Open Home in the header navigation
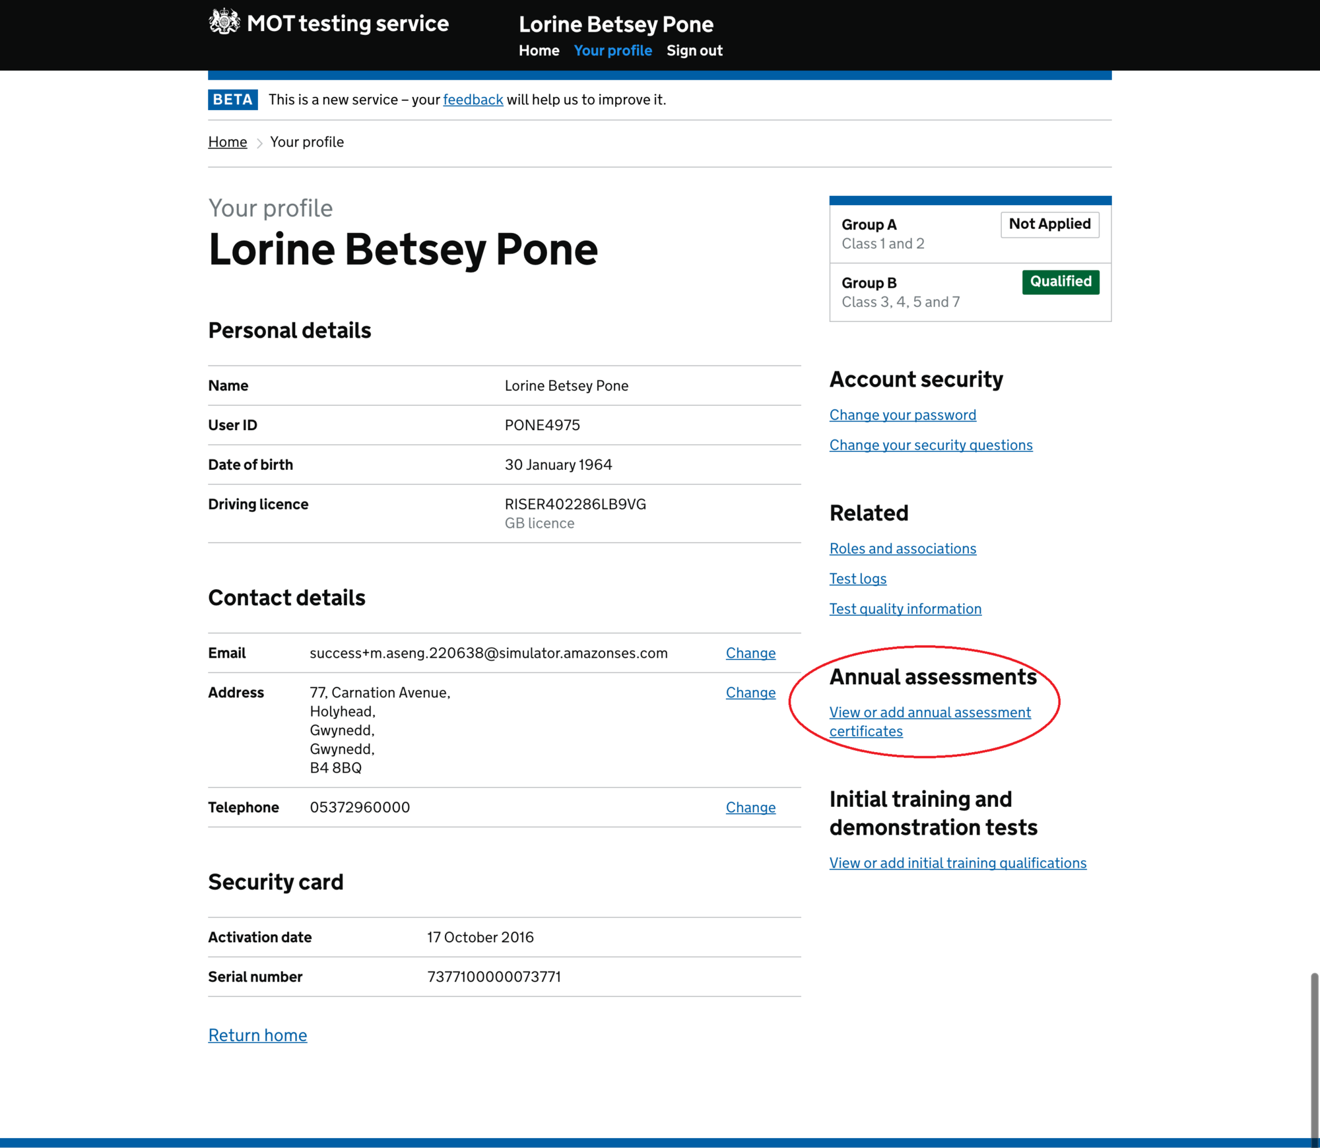This screenshot has width=1320, height=1148. coord(539,51)
